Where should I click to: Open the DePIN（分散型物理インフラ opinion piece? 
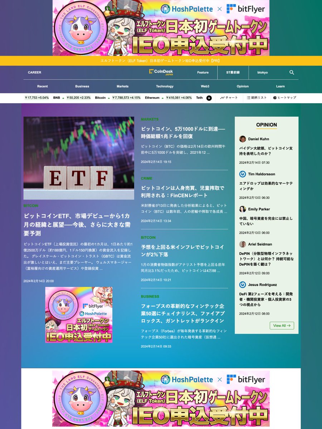point(267,258)
